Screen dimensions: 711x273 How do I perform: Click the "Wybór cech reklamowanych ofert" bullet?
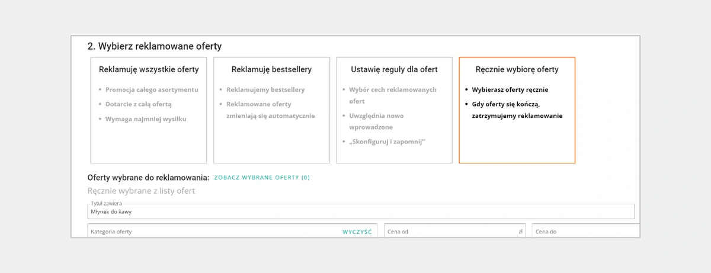(392, 95)
